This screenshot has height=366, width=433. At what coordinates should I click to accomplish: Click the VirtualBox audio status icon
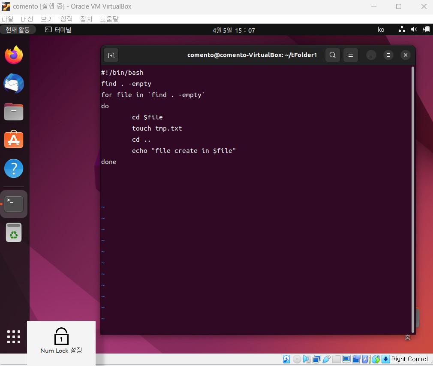click(x=307, y=359)
